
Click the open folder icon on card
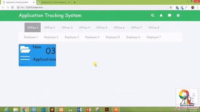tap(25, 49)
